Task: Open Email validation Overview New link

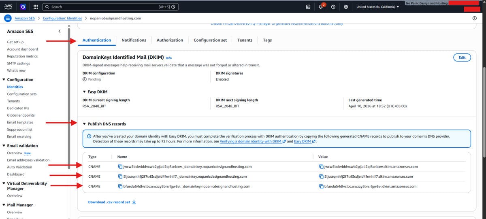Action: click(19, 153)
